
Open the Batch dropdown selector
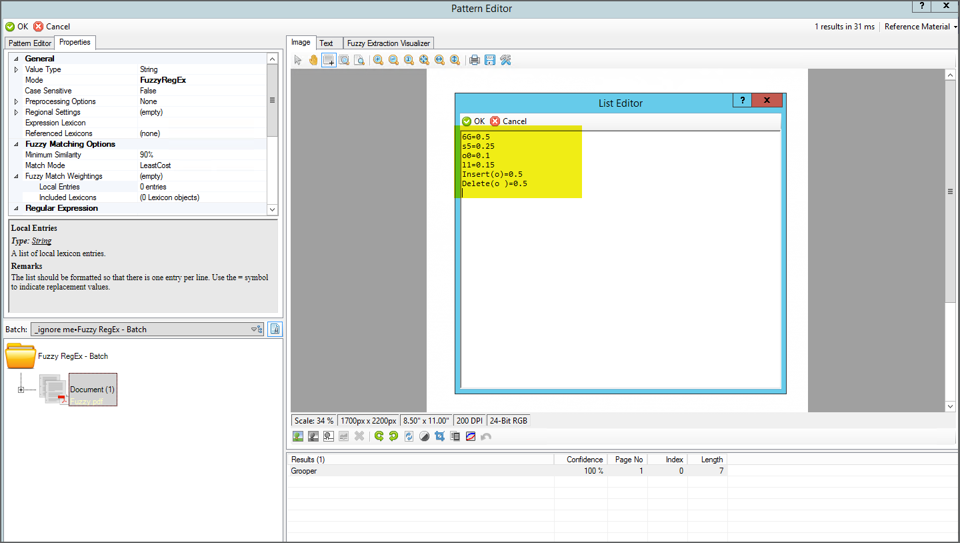pyautogui.click(x=254, y=330)
